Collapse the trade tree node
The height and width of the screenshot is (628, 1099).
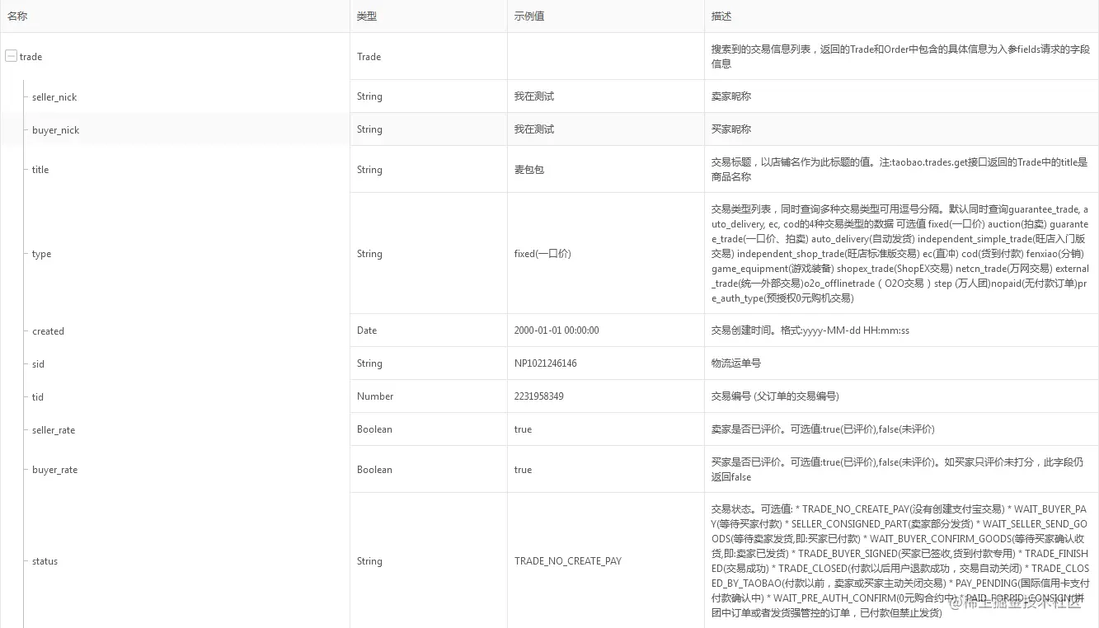[x=11, y=56]
